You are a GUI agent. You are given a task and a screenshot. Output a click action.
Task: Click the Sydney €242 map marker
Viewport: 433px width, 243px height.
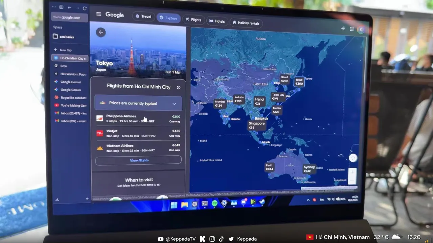309,169
